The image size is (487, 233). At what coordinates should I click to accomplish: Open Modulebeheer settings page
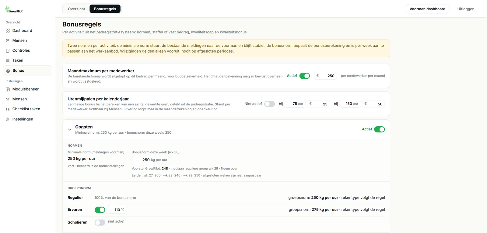point(27,89)
